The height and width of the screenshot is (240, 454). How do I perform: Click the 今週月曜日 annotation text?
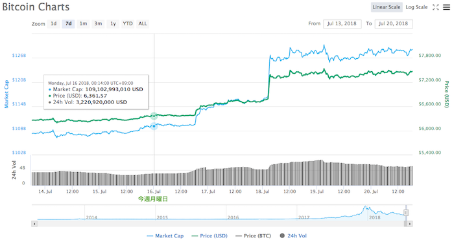tap(152, 199)
